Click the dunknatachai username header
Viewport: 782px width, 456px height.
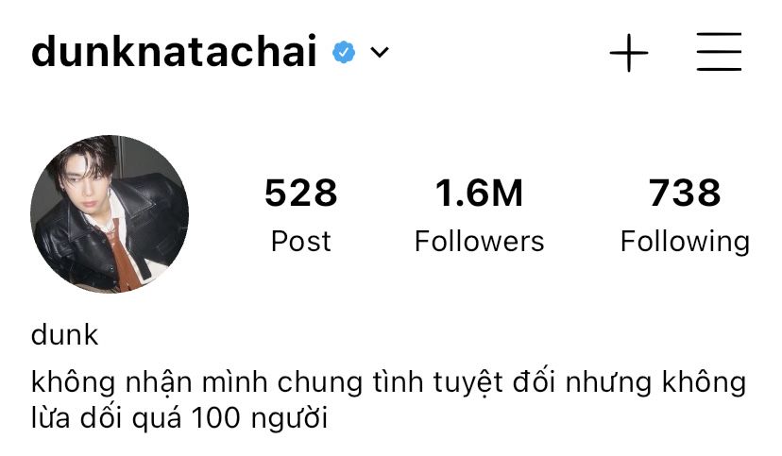(x=174, y=51)
